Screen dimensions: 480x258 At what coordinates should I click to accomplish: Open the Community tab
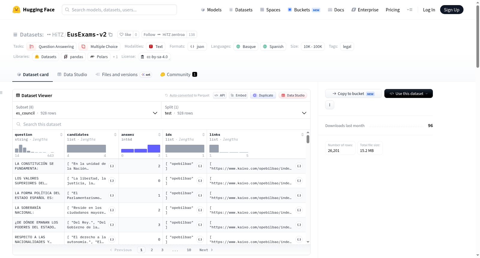click(x=178, y=74)
